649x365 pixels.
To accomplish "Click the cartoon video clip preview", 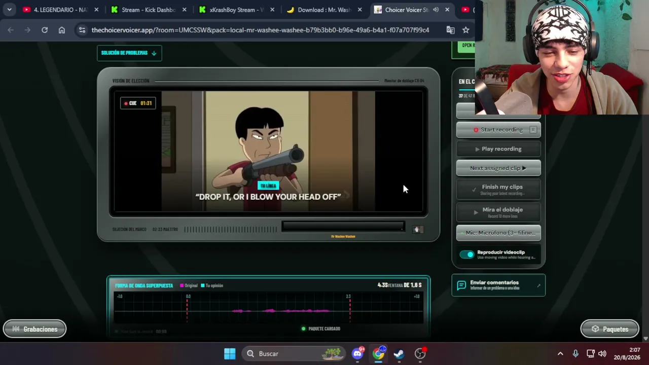I will point(268,151).
